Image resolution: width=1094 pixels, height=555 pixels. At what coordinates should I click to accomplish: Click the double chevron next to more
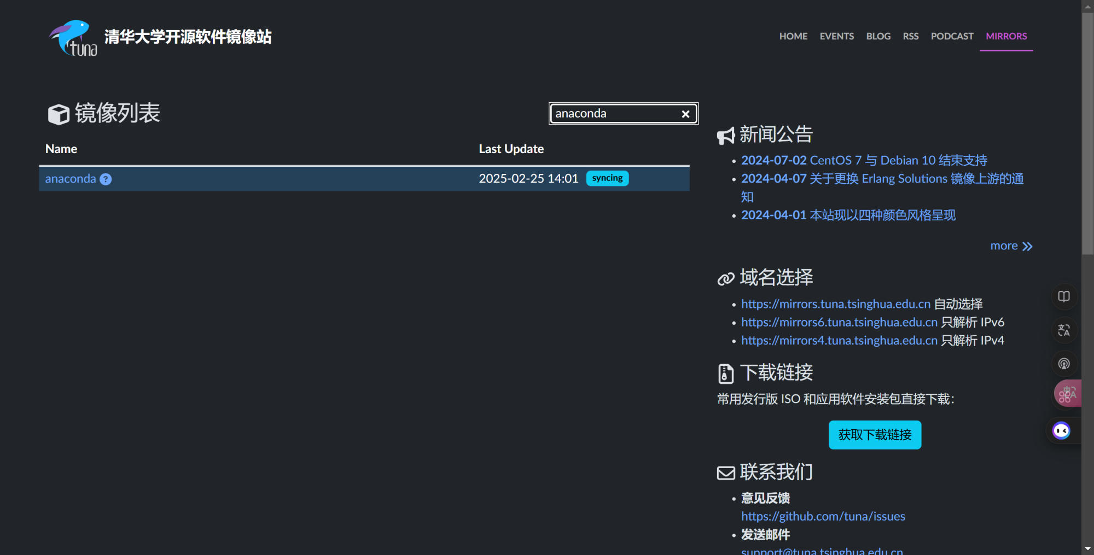pos(1027,247)
